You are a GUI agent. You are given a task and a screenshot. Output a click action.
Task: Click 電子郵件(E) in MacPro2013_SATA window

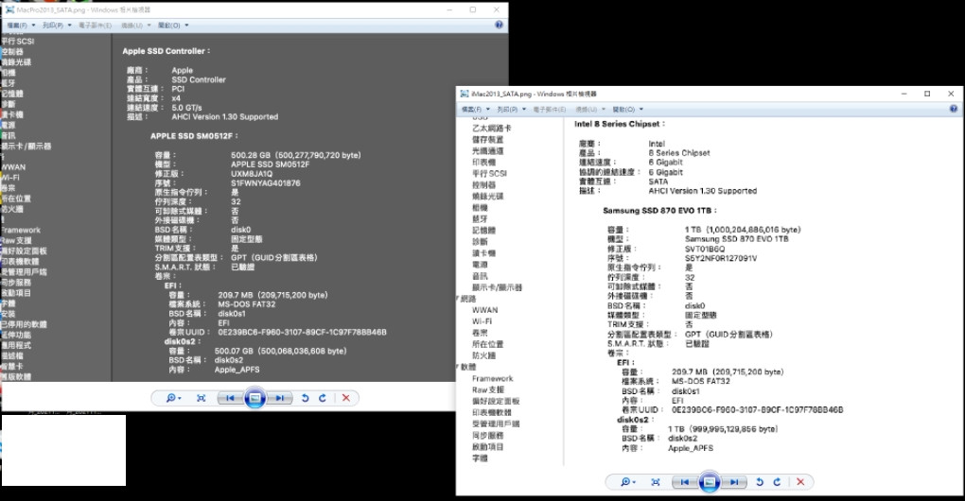(95, 26)
